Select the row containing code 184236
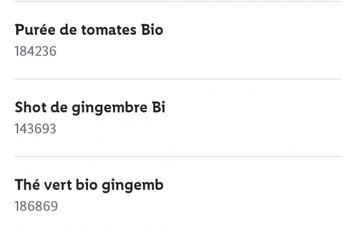This screenshot has height=228, width=356. (x=178, y=40)
